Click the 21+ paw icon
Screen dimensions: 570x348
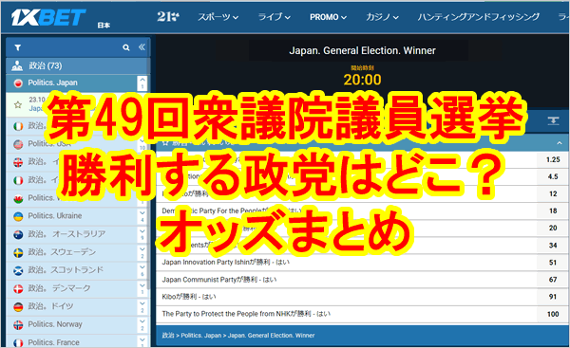[x=168, y=17]
